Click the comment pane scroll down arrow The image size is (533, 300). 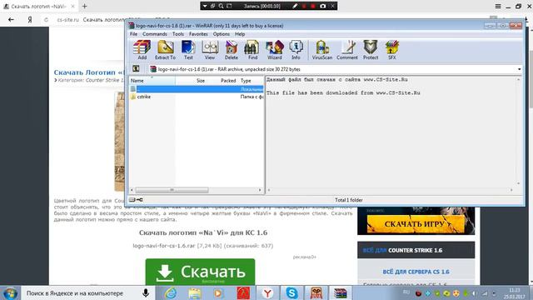519,183
